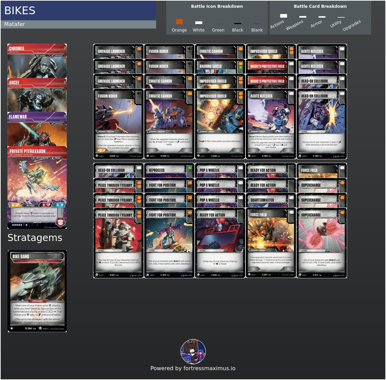The width and height of the screenshot is (386, 380).
Task: Click the +3 attack bonus badge on Fusion Borer
Action: pos(102,150)
